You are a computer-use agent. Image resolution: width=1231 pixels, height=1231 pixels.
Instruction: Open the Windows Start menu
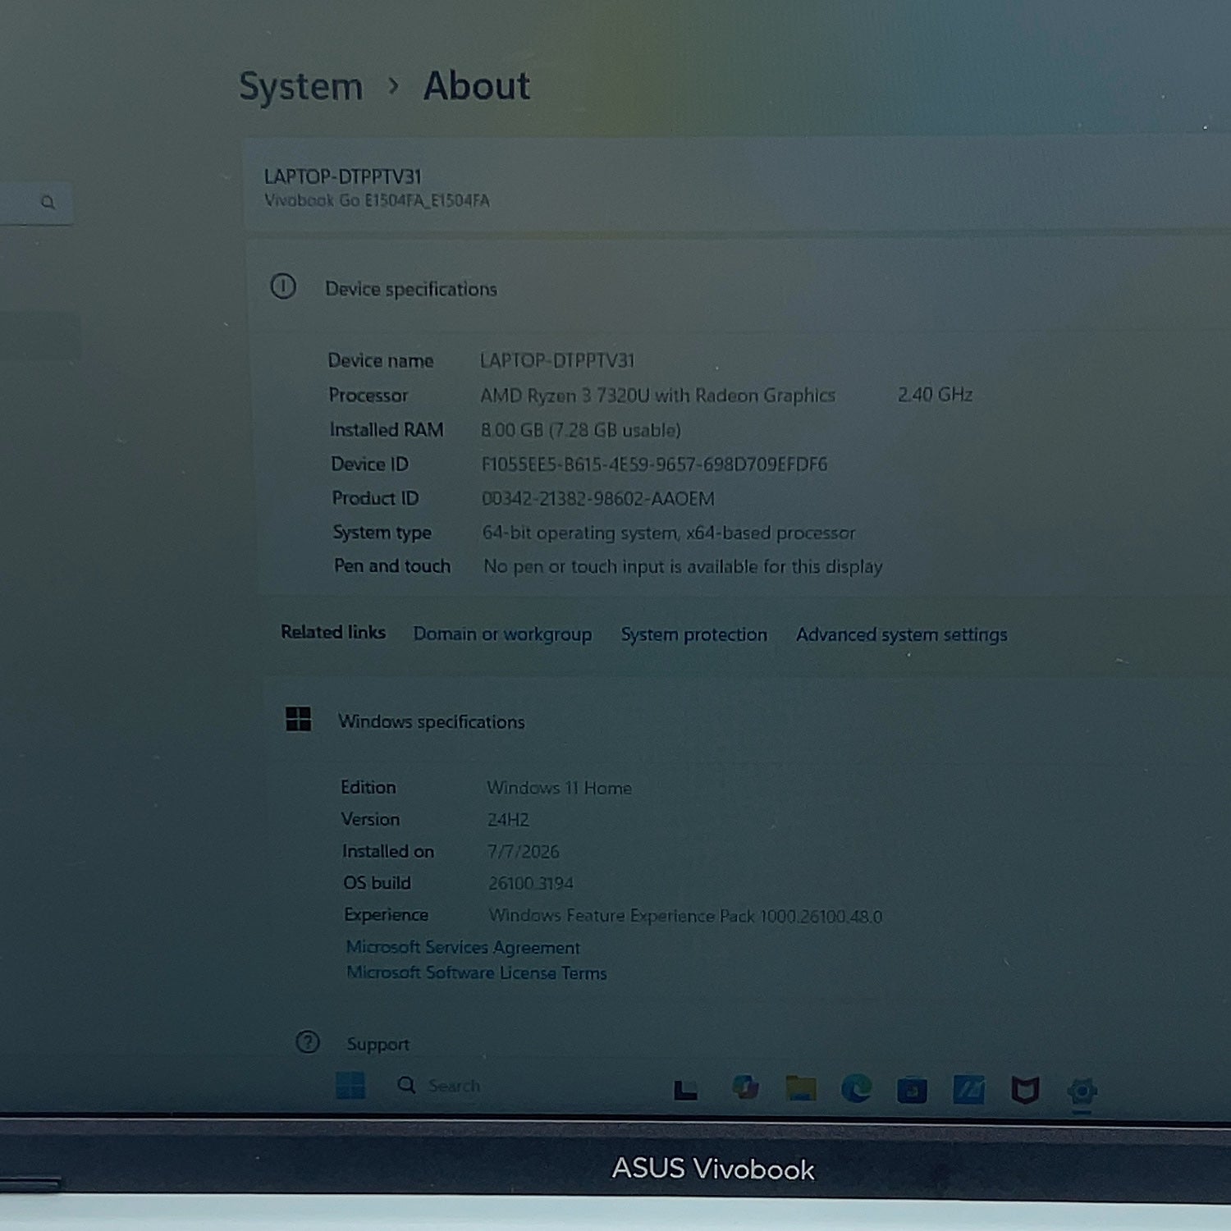(350, 1085)
